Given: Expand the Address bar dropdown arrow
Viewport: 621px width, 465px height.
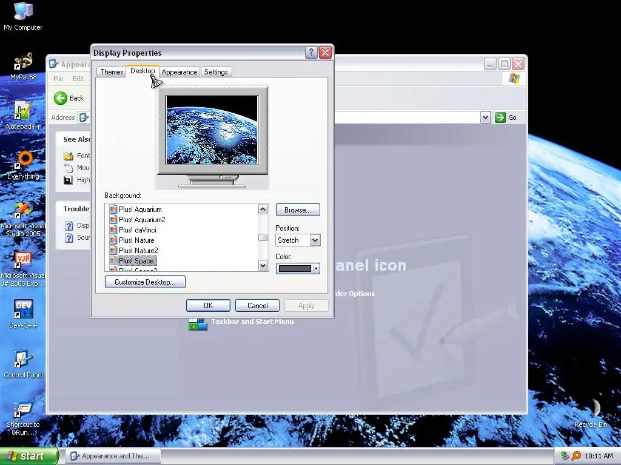Looking at the screenshot, I should (x=486, y=117).
